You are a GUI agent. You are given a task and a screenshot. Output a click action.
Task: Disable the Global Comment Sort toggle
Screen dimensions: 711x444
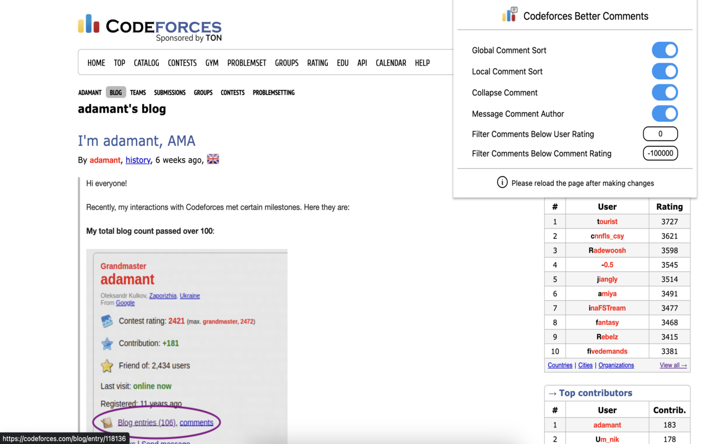point(665,50)
